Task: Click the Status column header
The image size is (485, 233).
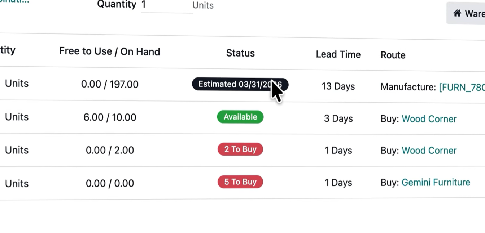Action: [240, 53]
